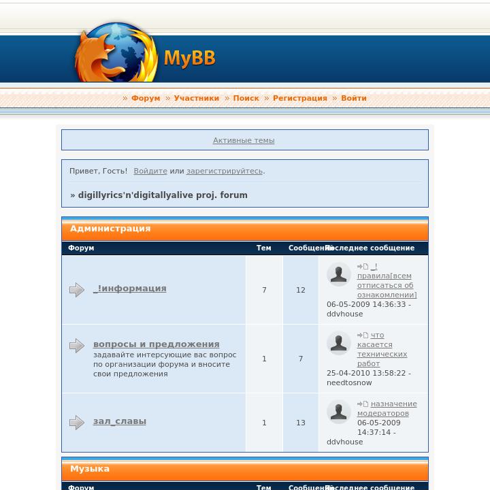Click the Firefox globe logo
The image size is (490, 490).
(116, 52)
